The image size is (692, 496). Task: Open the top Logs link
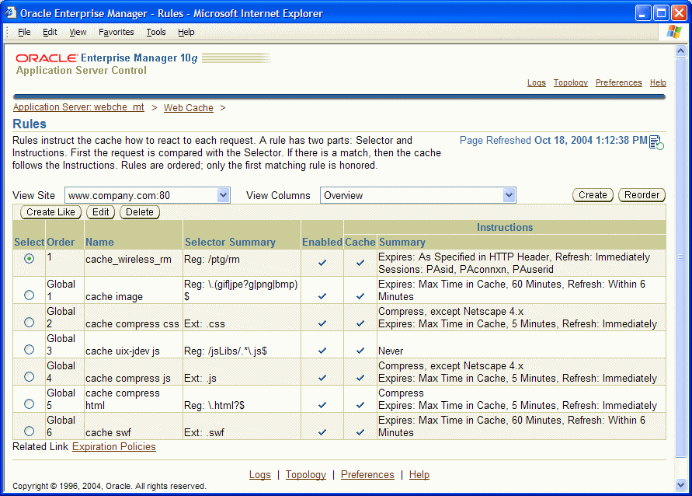[x=536, y=82]
